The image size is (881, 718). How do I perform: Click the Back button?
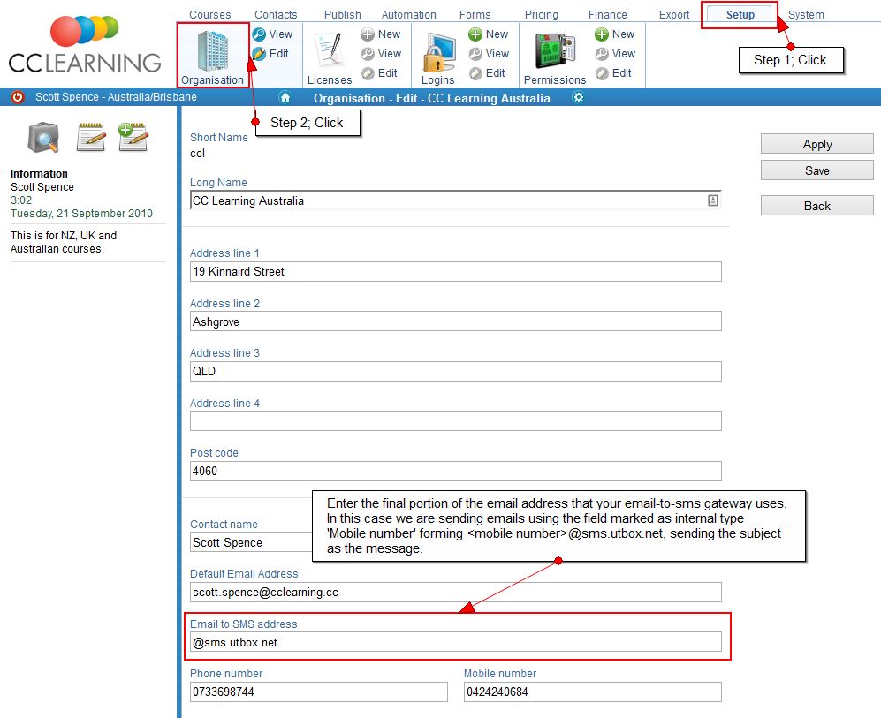(817, 206)
